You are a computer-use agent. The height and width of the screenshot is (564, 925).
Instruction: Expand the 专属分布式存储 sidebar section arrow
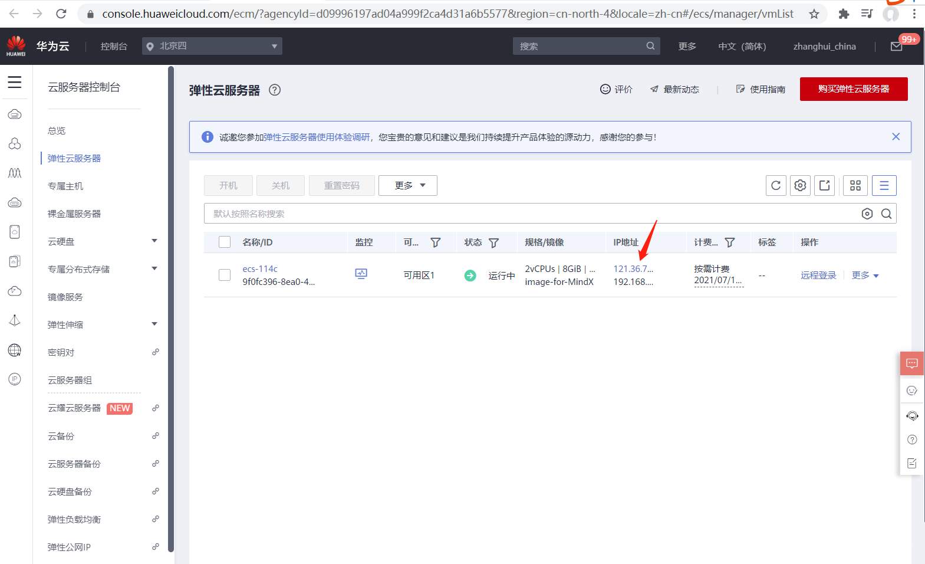(154, 268)
